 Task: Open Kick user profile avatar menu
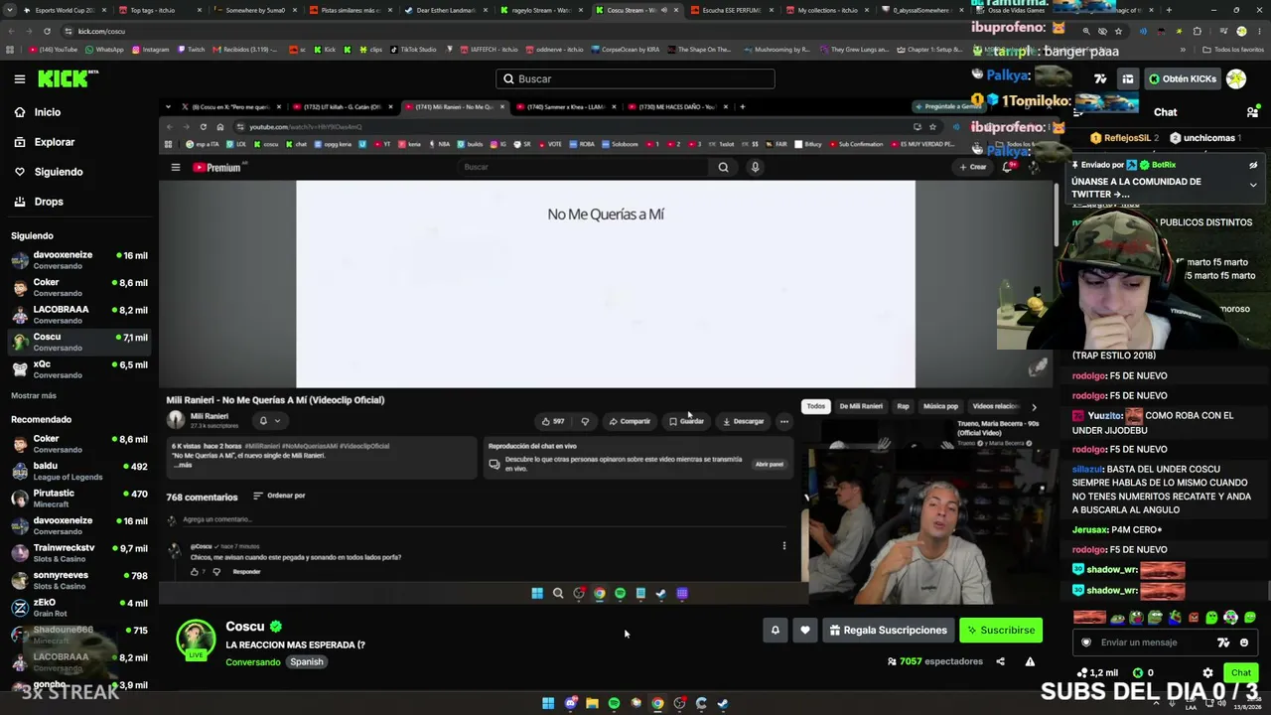pyautogui.click(x=1236, y=78)
